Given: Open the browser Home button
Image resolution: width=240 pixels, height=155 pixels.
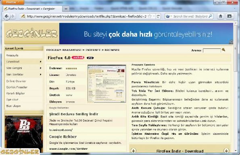Looking at the screenshot, I should (221, 16).
